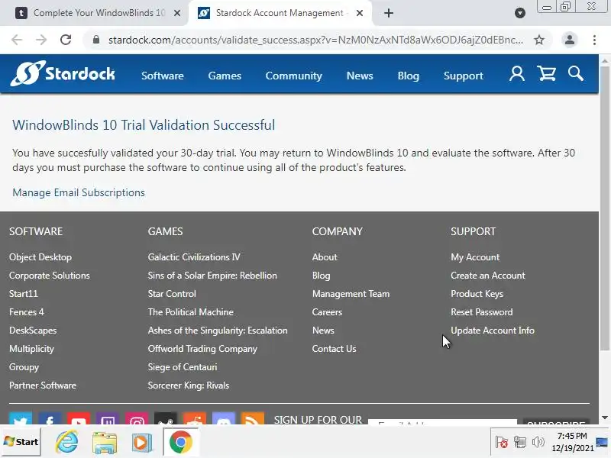Click the address bar URL
The image size is (611, 458).
pos(315,40)
